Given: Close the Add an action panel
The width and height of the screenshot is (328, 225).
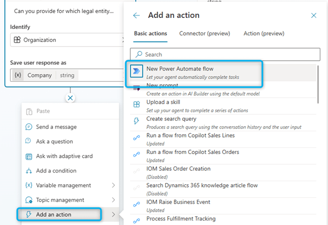Looking at the screenshot, I should [313, 16].
